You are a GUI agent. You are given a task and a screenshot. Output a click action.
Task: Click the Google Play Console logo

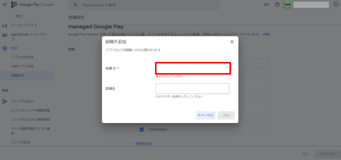point(33,5)
